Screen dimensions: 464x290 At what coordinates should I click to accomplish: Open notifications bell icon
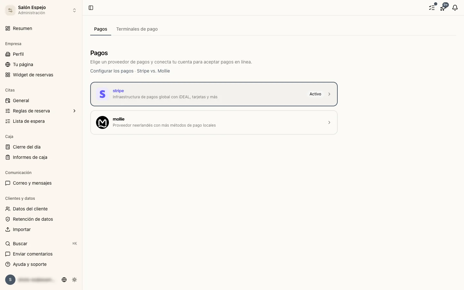455,8
